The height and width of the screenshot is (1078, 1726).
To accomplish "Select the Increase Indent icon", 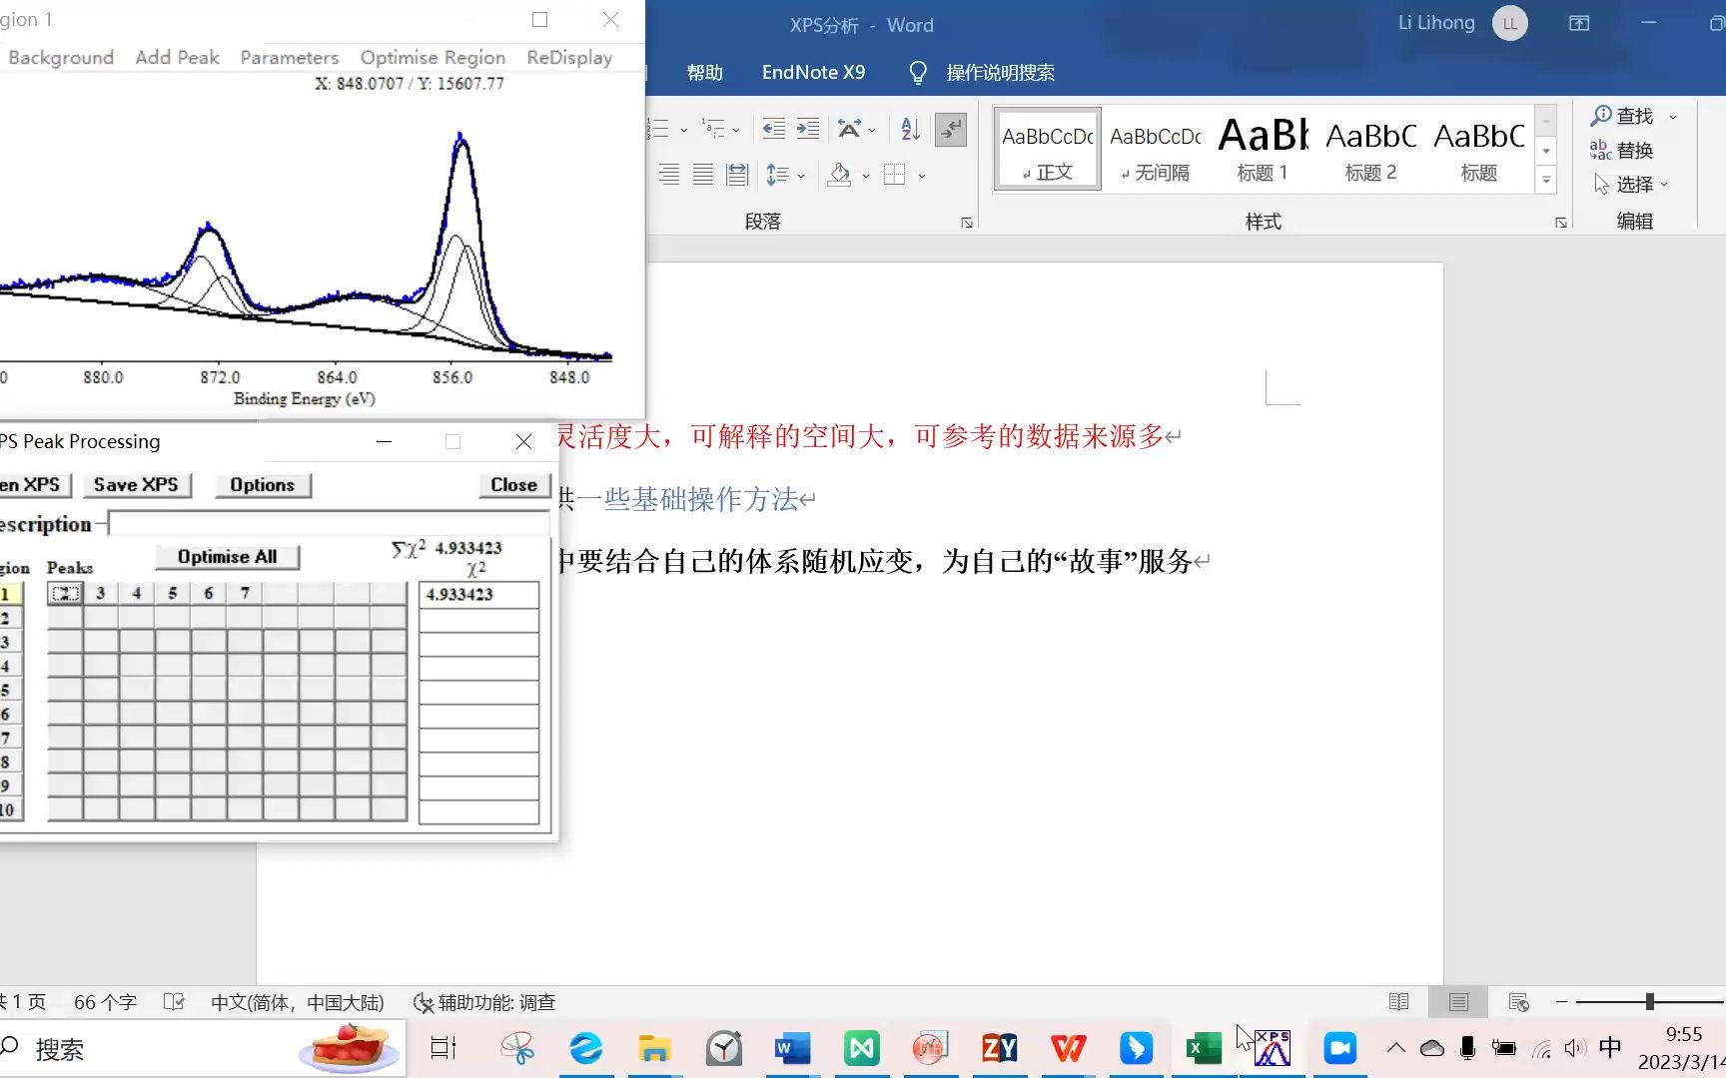I will (x=807, y=129).
